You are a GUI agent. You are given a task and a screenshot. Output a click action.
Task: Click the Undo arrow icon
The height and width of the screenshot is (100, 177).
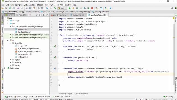18,8
